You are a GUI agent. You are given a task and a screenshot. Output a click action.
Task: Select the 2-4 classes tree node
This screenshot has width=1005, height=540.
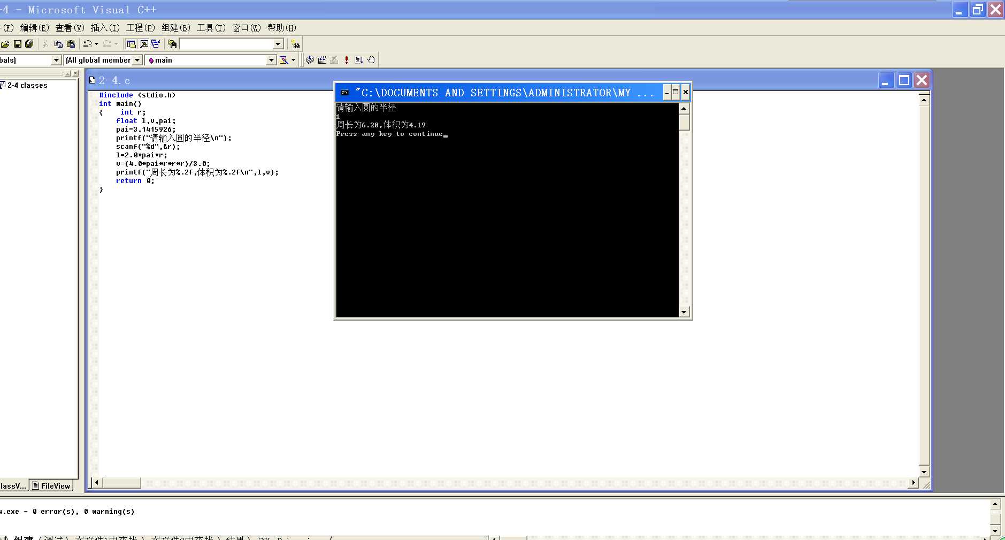coord(27,85)
